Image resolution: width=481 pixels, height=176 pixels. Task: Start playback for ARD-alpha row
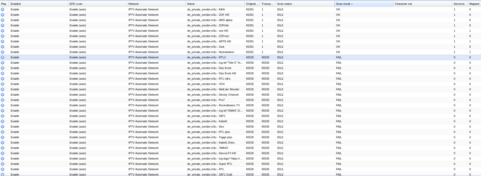pyautogui.click(x=3, y=20)
